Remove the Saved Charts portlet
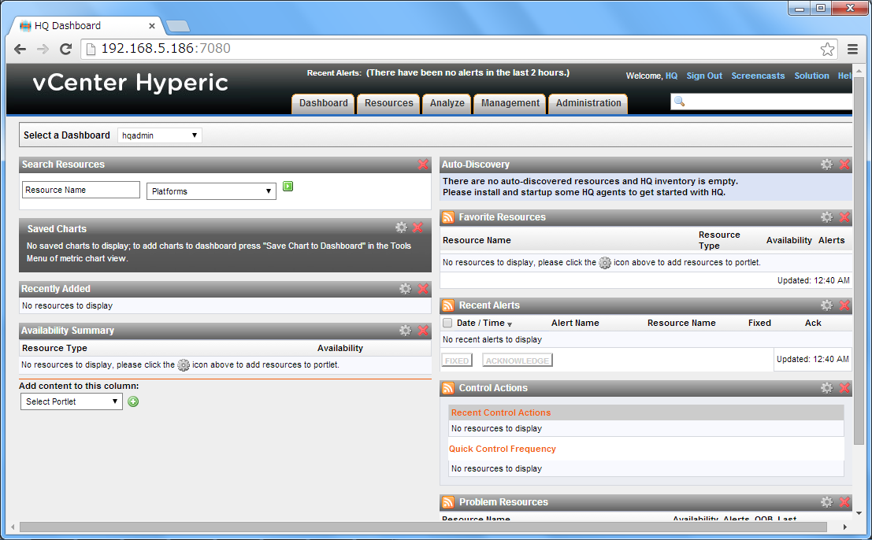The height and width of the screenshot is (540, 872). 418,227
